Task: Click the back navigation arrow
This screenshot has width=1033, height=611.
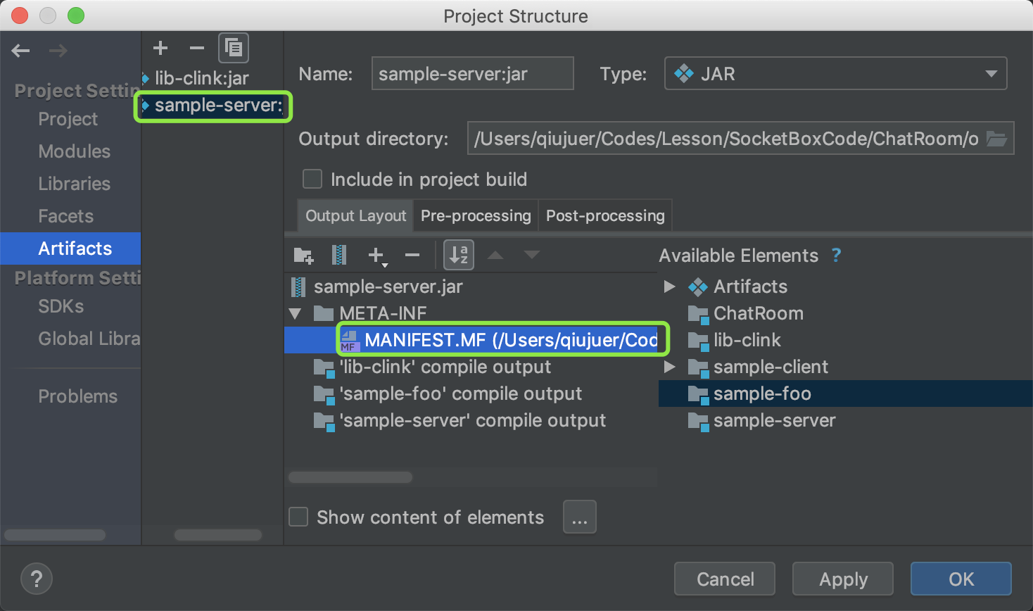Action: 21,51
